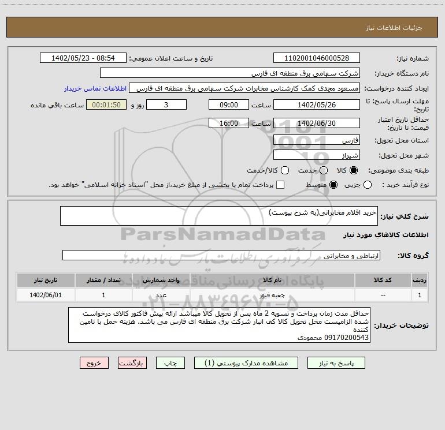Viewport: 445px width, 430px height.
Task: Click the general description field خرید اقلام مخابراتی
Action: click(219, 216)
